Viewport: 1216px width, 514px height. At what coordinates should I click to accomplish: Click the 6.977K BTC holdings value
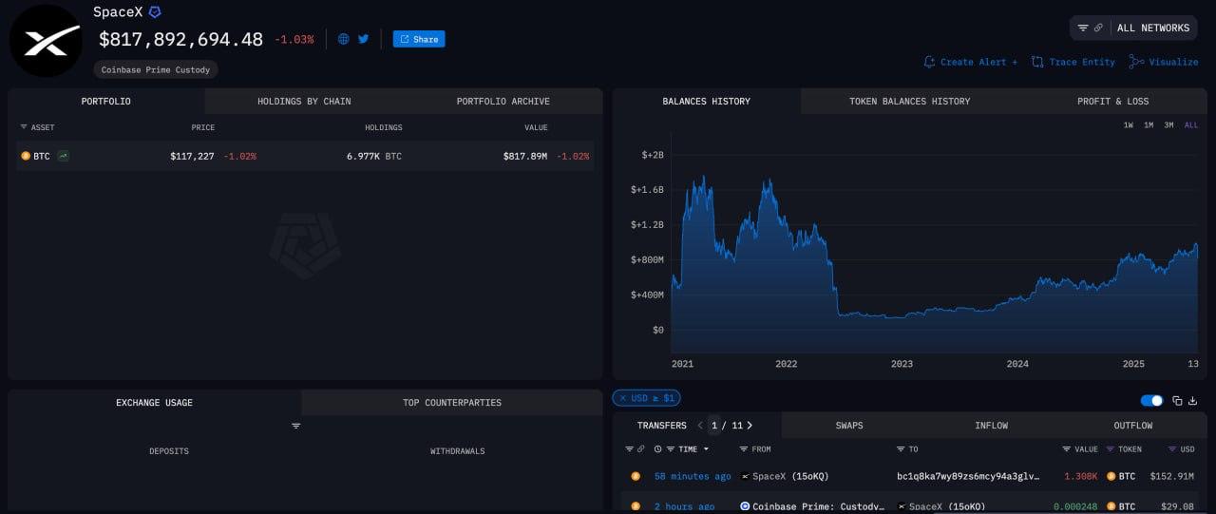[373, 156]
